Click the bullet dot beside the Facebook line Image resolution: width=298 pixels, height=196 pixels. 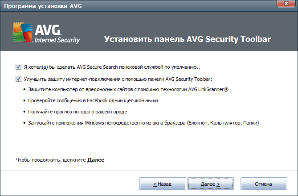[24, 101]
